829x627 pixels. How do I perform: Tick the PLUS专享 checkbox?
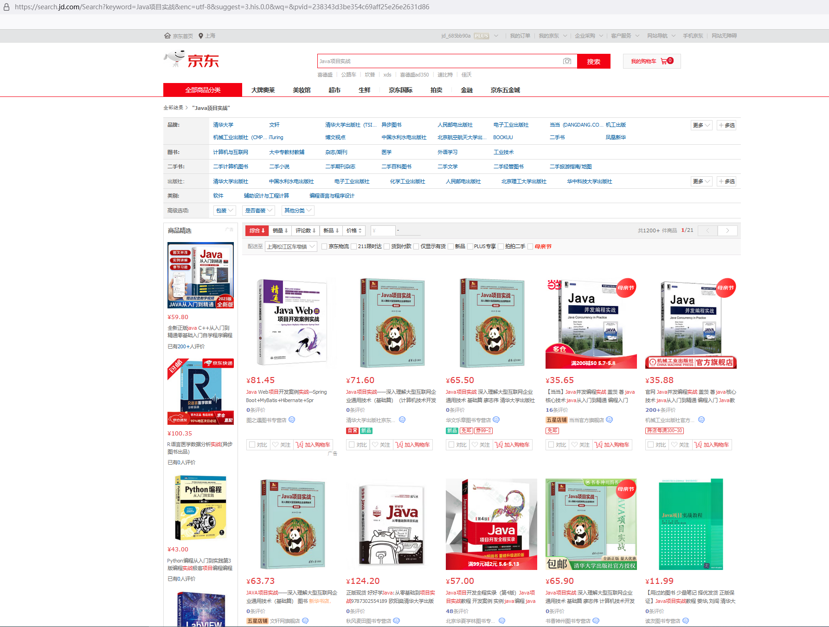pyautogui.click(x=470, y=247)
